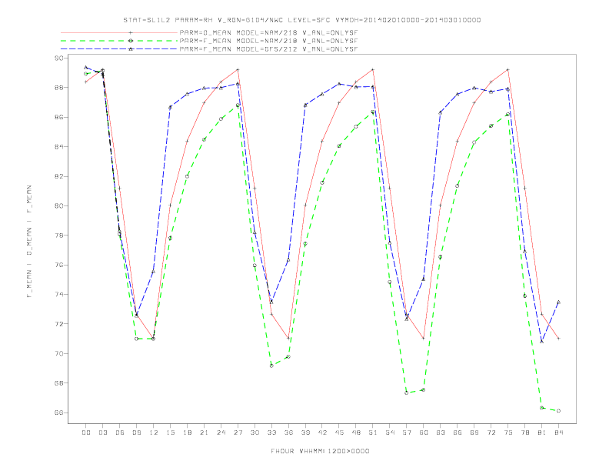Click the x-axis tick label 06
This screenshot has height=471, width=609.
120,433
